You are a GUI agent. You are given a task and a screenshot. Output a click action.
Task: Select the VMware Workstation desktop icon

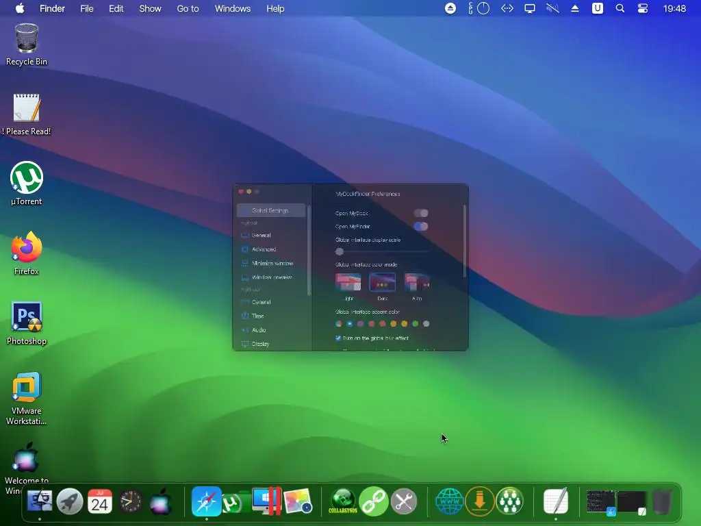tap(27, 398)
